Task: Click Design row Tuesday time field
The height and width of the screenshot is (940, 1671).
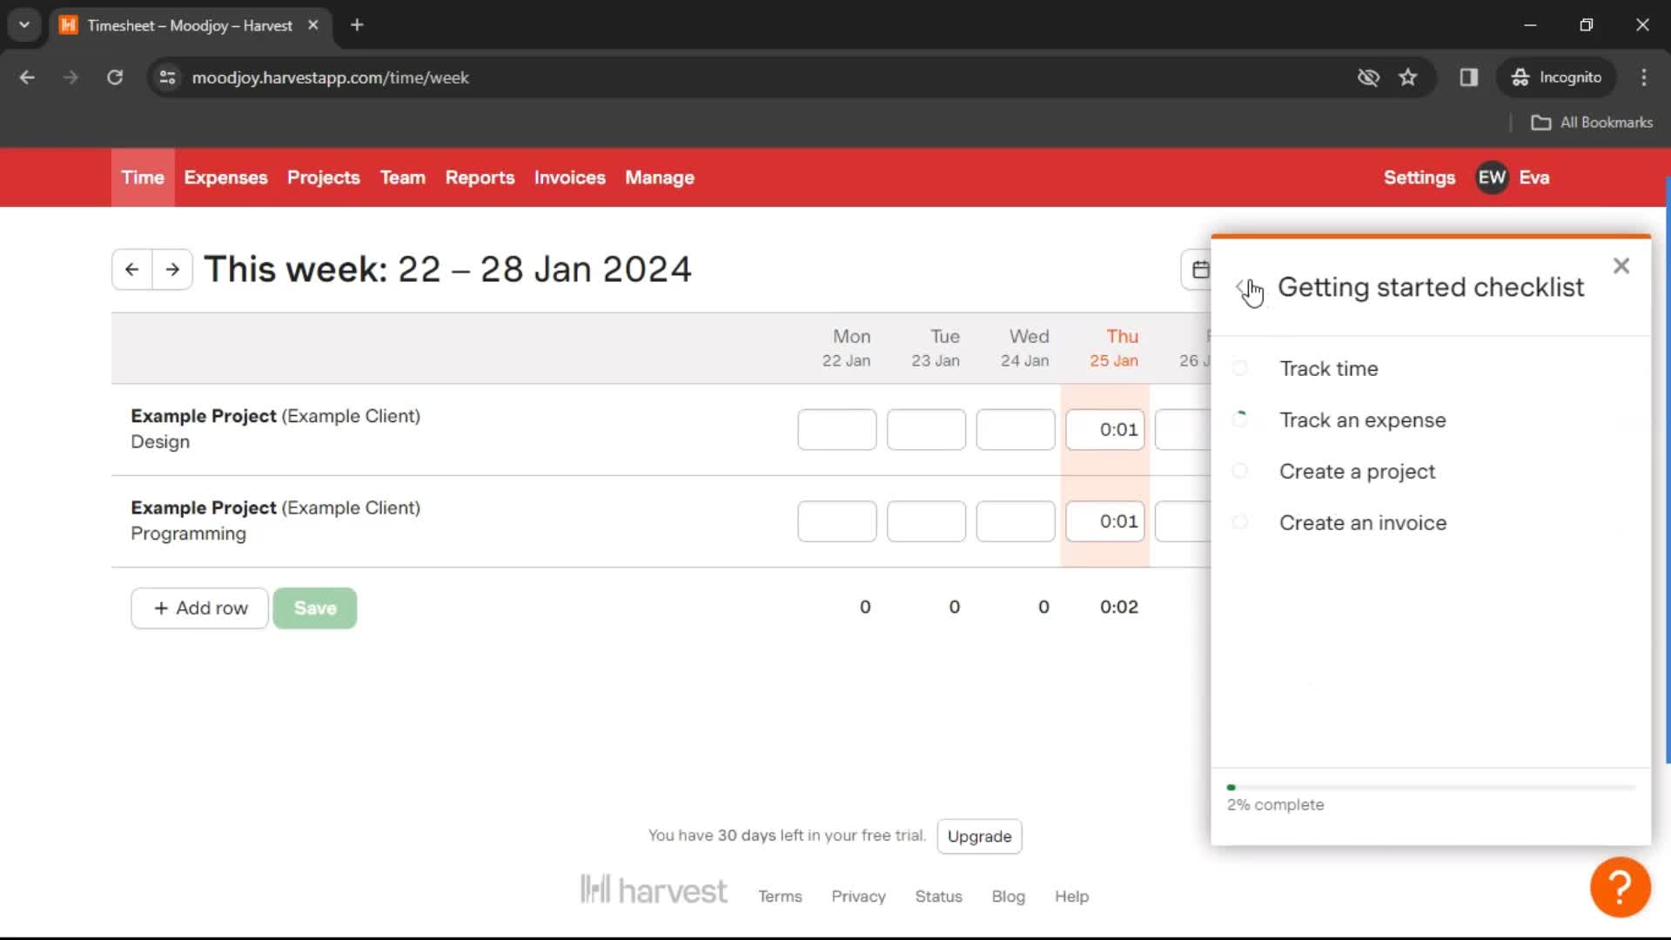Action: click(x=926, y=430)
